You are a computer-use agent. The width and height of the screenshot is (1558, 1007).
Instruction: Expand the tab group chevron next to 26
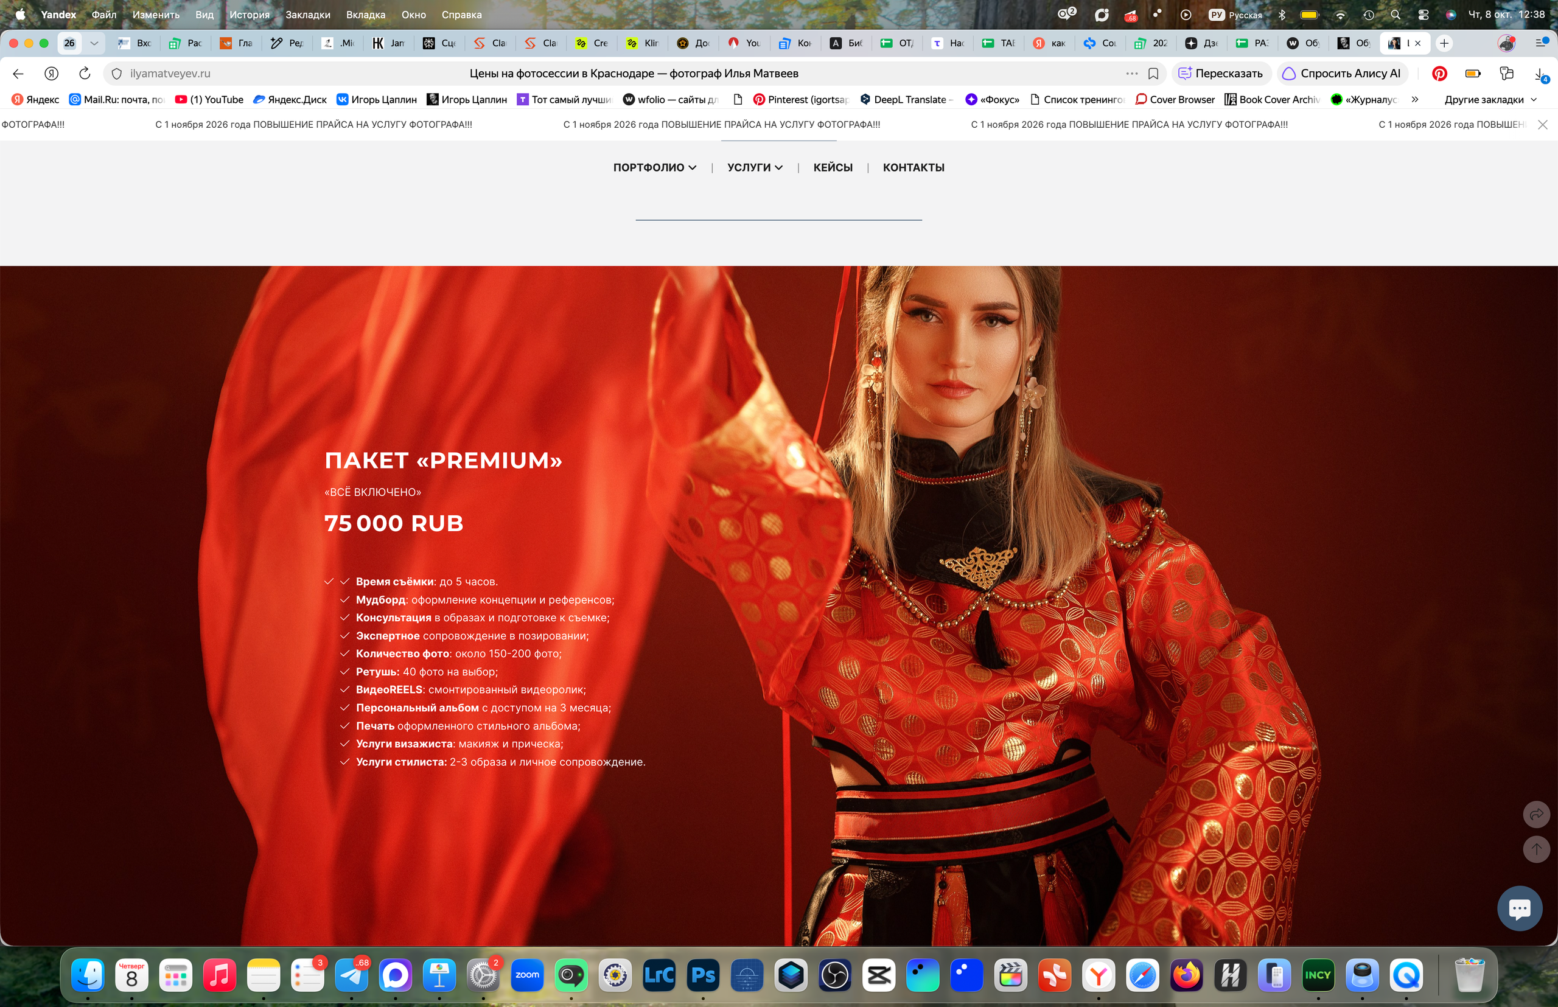(x=94, y=43)
